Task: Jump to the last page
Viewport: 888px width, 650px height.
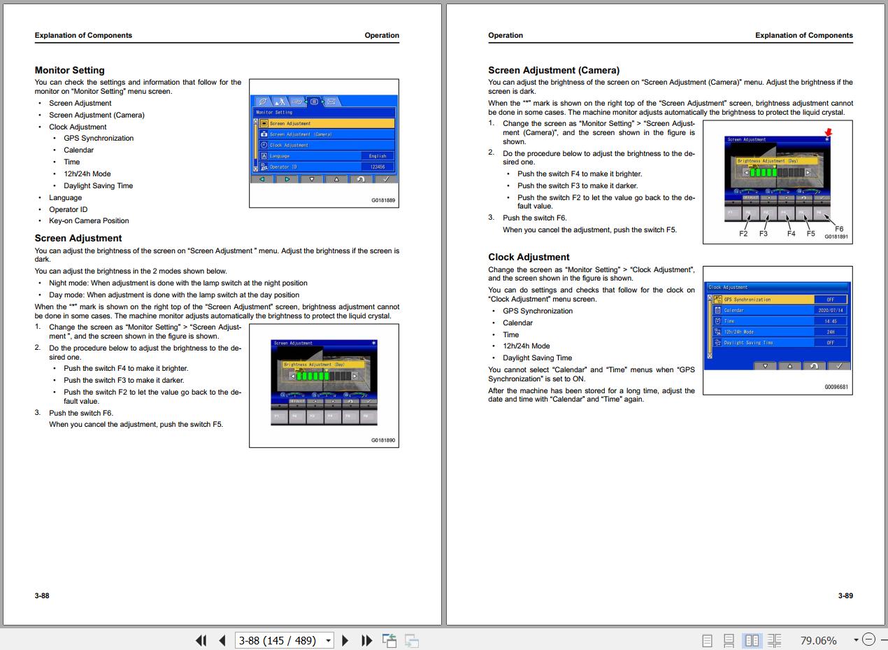Action: (366, 640)
